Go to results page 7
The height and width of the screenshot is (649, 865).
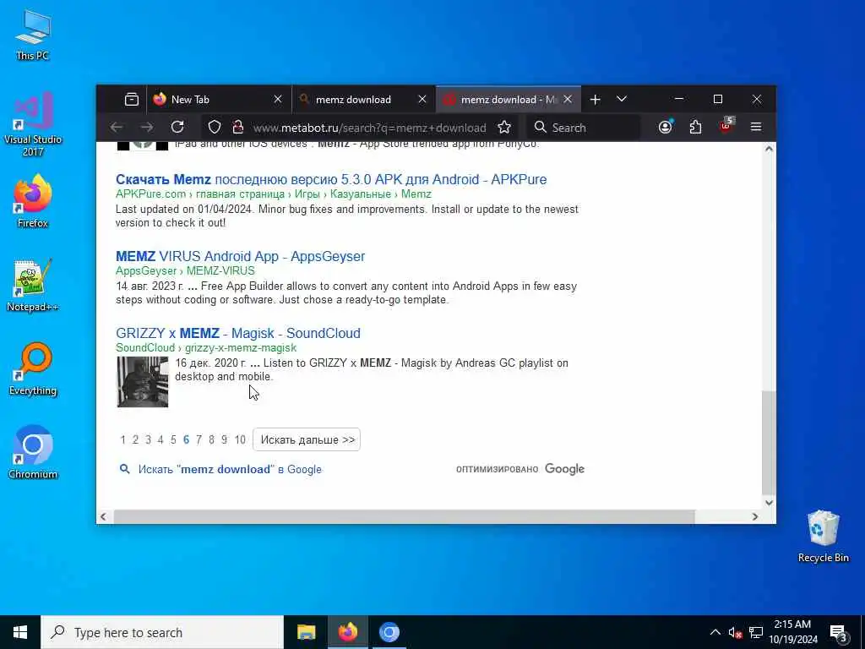tap(199, 439)
